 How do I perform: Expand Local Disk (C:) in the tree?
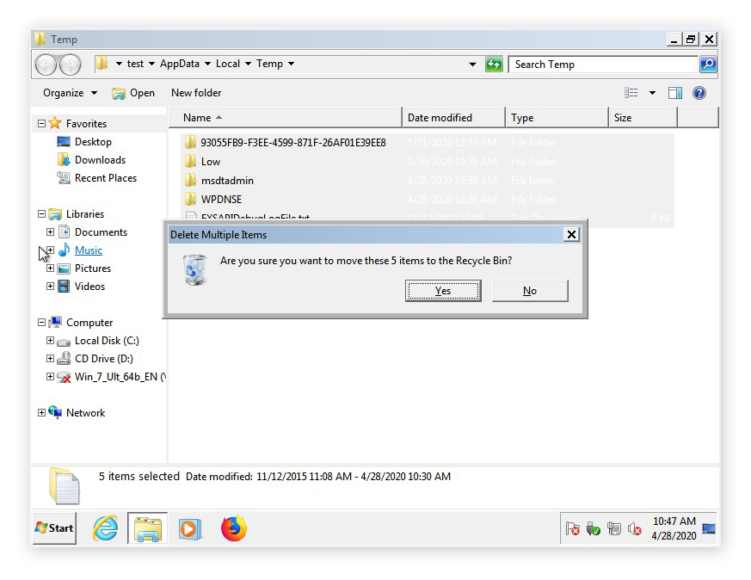50,340
